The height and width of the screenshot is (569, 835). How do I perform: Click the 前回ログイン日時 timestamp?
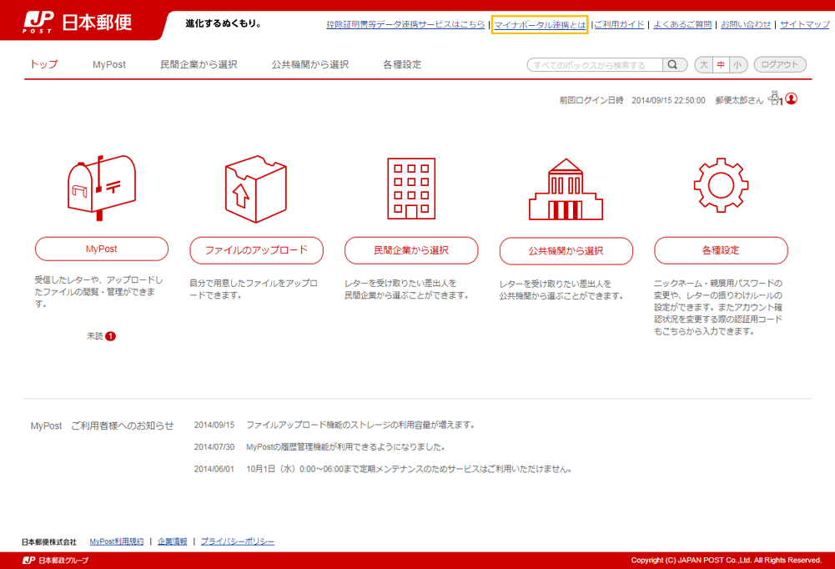(632, 100)
